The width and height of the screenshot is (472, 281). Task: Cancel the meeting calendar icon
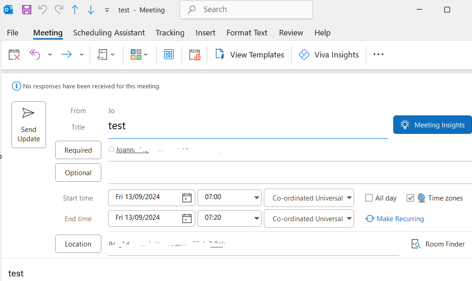14,55
